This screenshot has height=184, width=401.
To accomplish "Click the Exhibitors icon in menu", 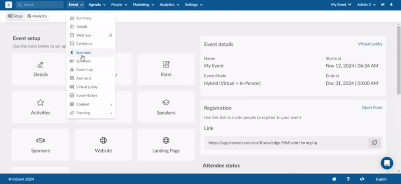I will tap(72, 44).
